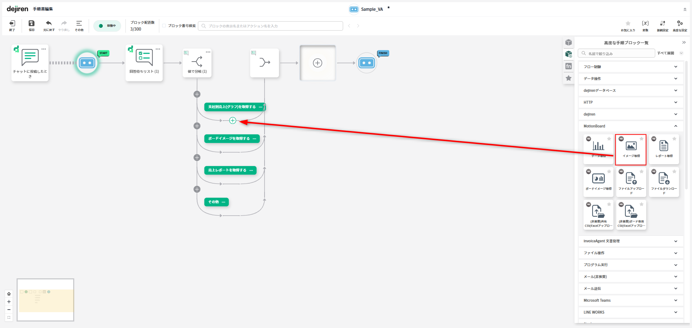Select the ファイルダウンロード block
The image size is (692, 328).
coord(664,182)
